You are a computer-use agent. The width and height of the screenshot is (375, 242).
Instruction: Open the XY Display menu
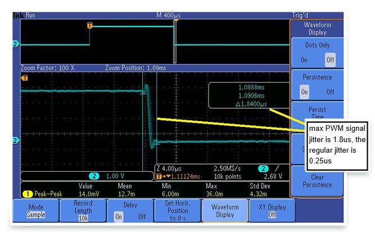click(x=272, y=211)
